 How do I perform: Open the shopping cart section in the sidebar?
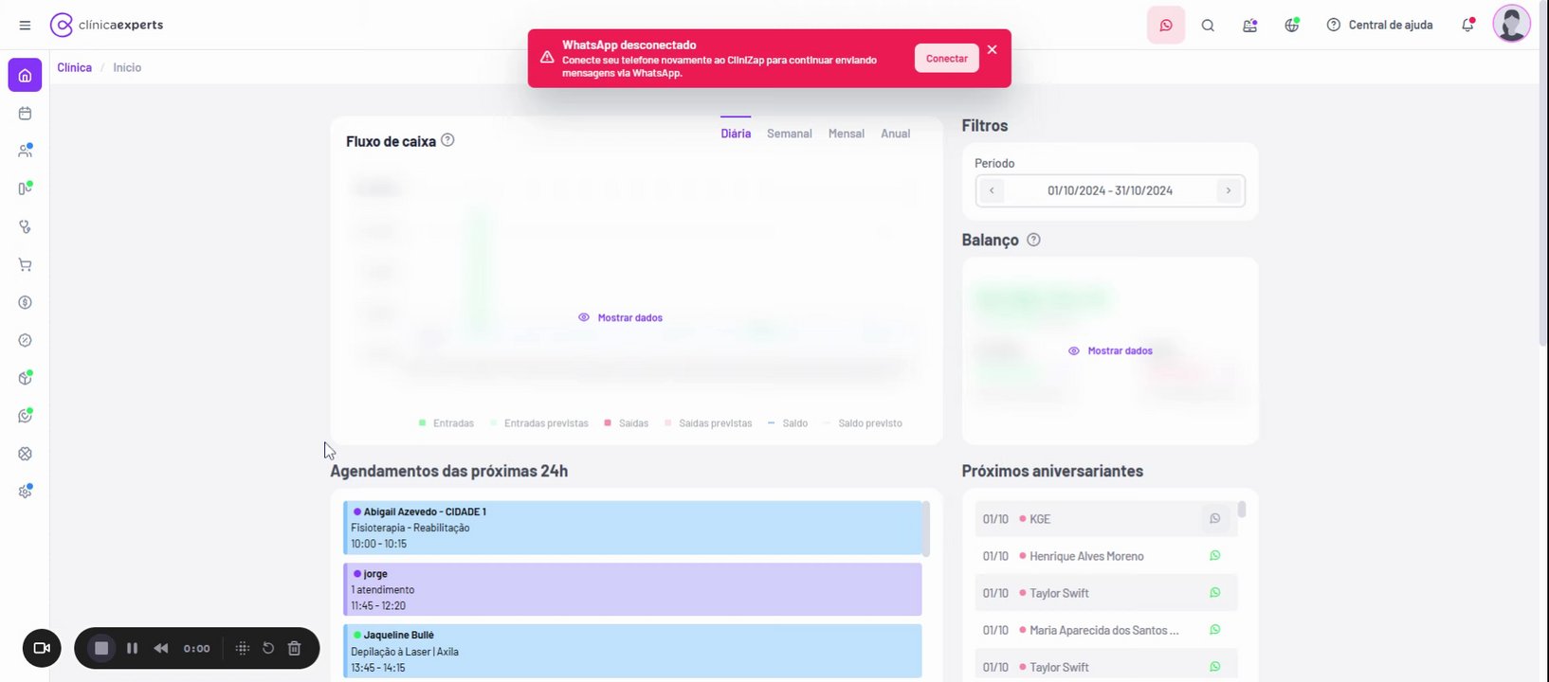point(25,264)
